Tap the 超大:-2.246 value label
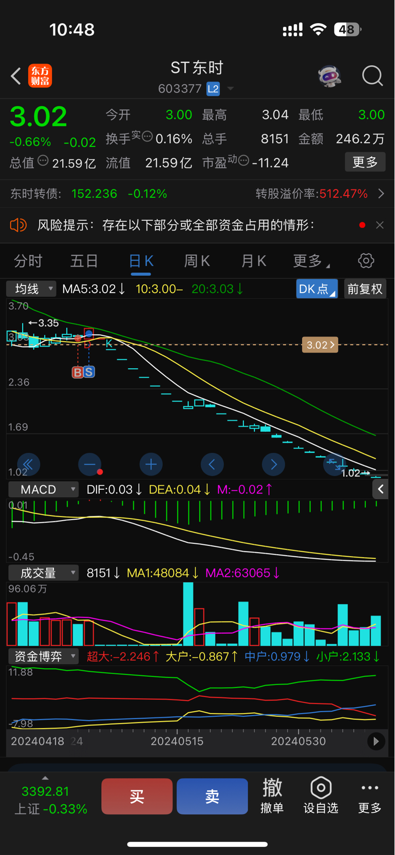Viewport: 395px width, 855px height. coord(123,656)
